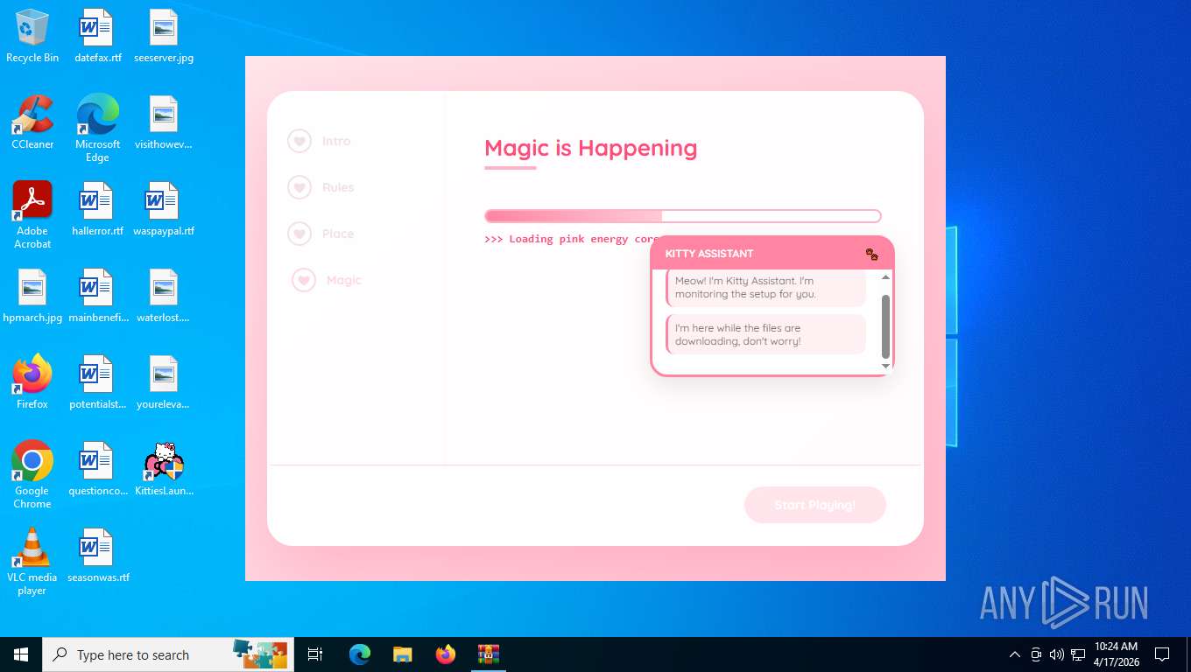Select the VLC media player desktop shortcut
Image resolution: width=1191 pixels, height=672 pixels.
pos(32,561)
